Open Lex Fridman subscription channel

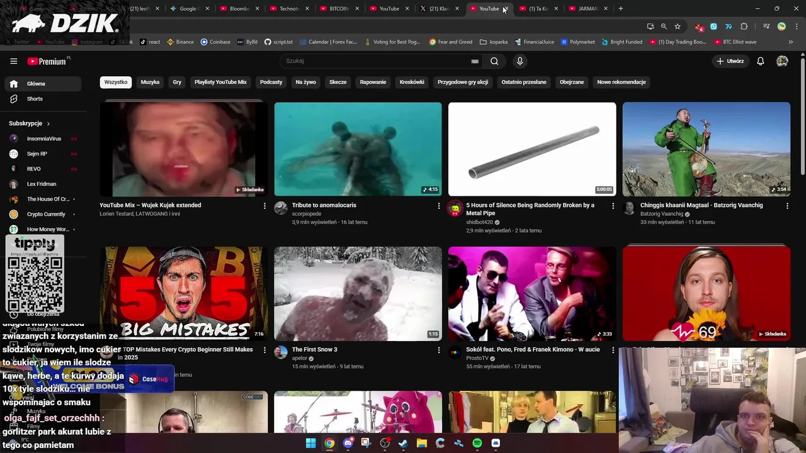point(43,184)
